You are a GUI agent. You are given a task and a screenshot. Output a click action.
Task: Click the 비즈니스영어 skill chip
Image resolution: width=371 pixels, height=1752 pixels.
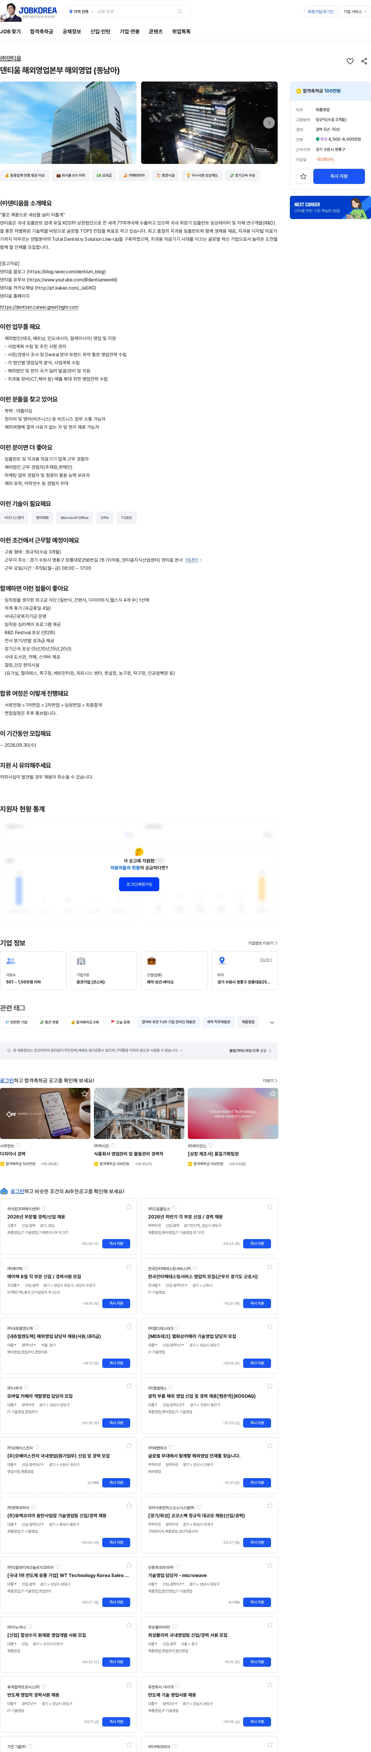click(14, 518)
